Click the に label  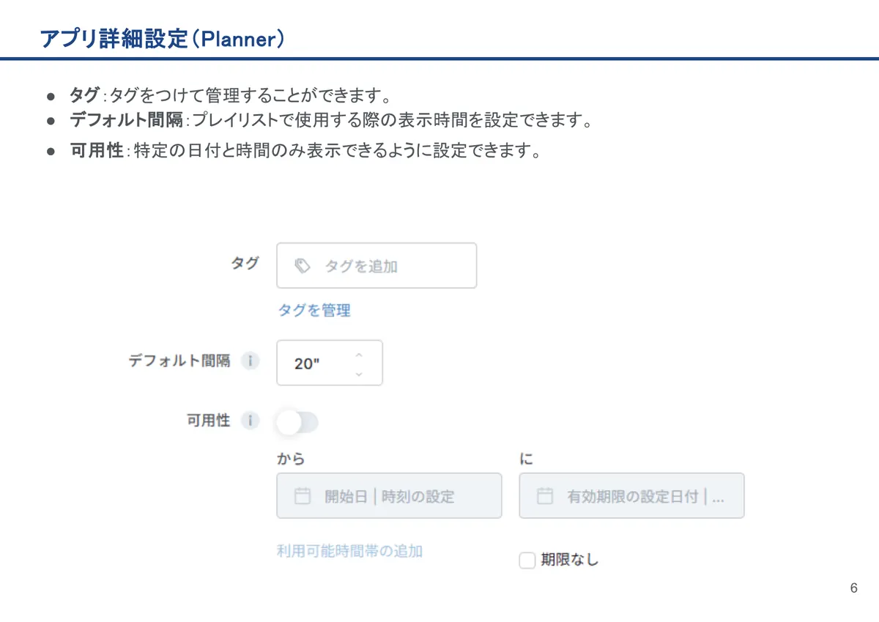click(x=527, y=459)
